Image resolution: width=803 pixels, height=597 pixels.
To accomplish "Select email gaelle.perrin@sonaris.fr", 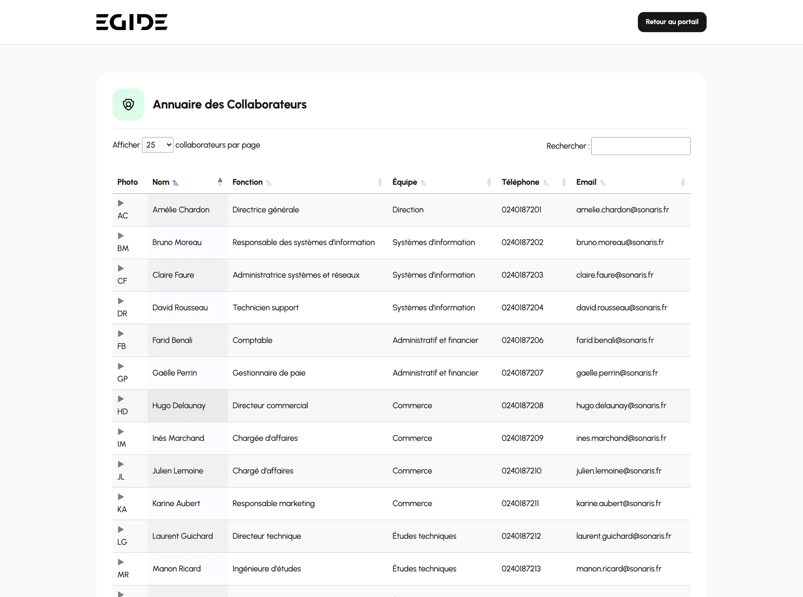I will click(617, 373).
